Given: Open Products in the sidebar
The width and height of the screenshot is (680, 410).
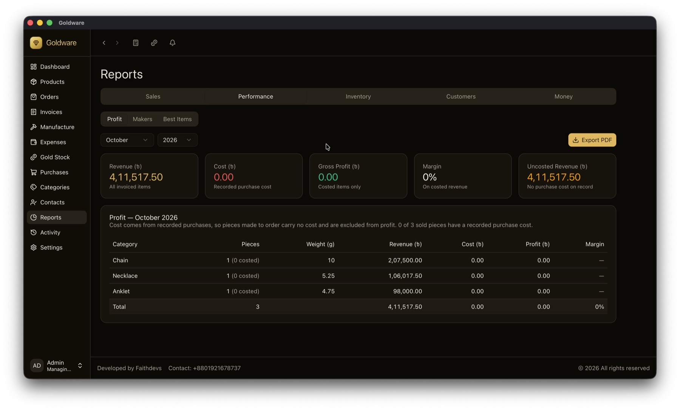Looking at the screenshot, I should pos(57,82).
